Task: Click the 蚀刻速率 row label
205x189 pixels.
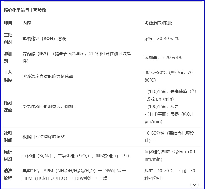Action: coord(8,106)
